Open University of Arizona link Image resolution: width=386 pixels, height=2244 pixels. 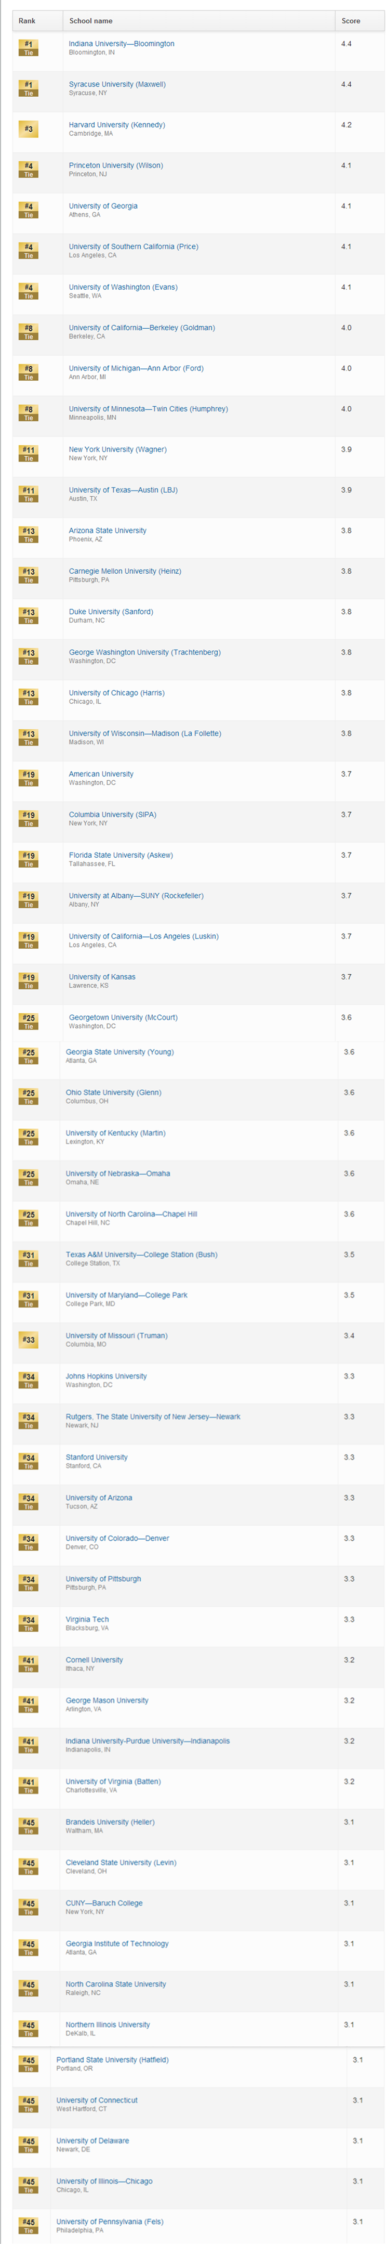pyautogui.click(x=99, y=1498)
